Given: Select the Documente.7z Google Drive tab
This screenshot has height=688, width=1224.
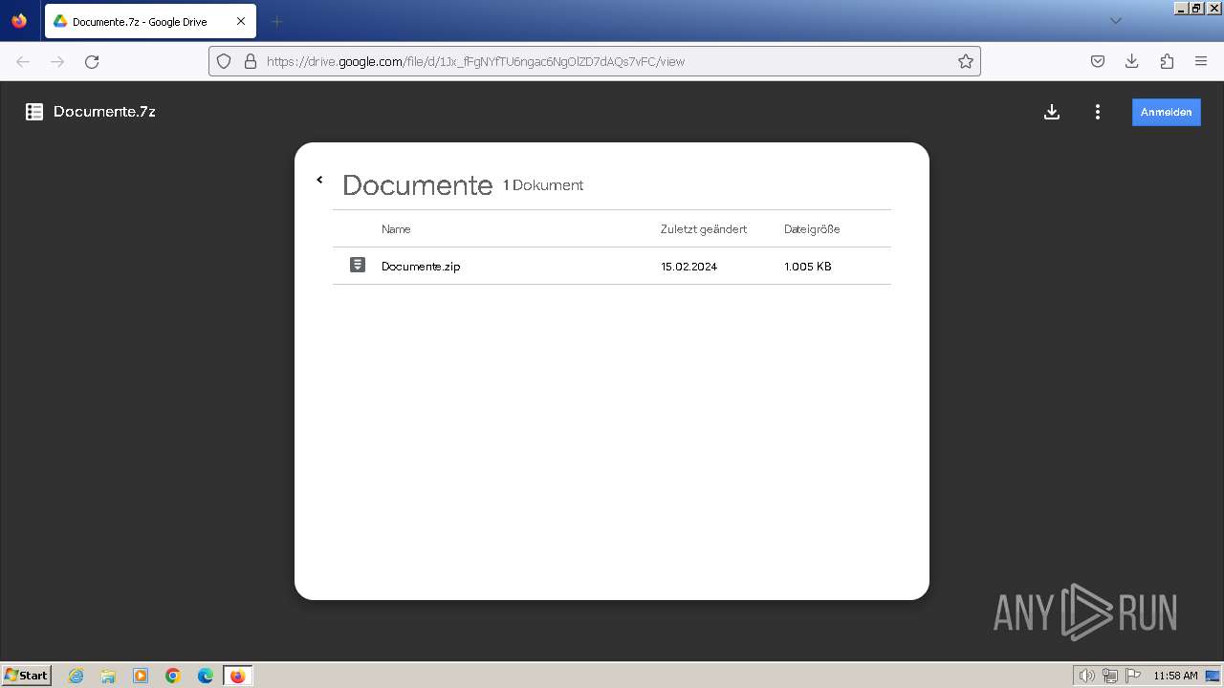Looking at the screenshot, I should point(150,21).
